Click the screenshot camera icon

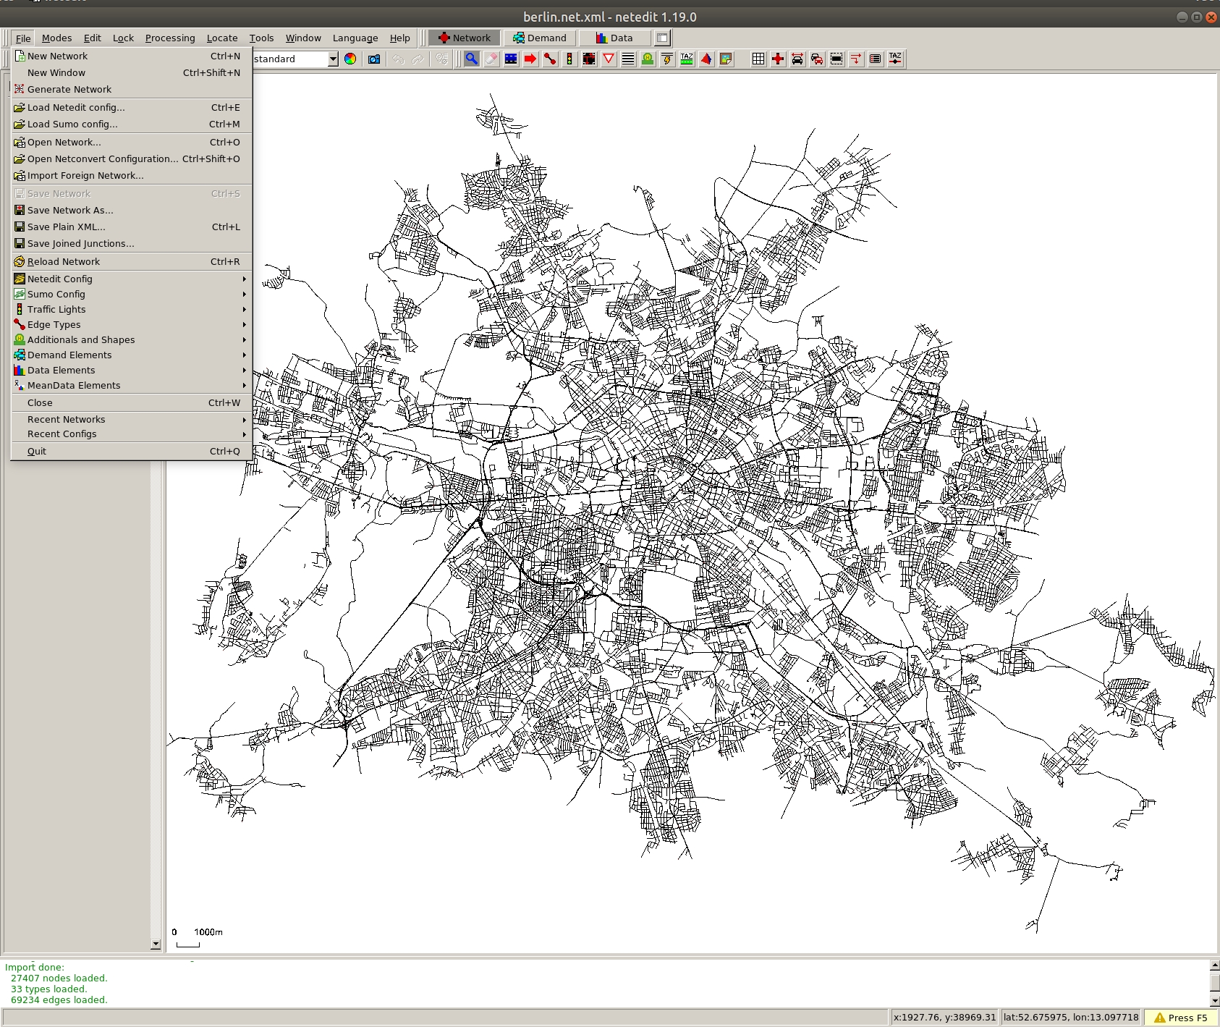374,59
